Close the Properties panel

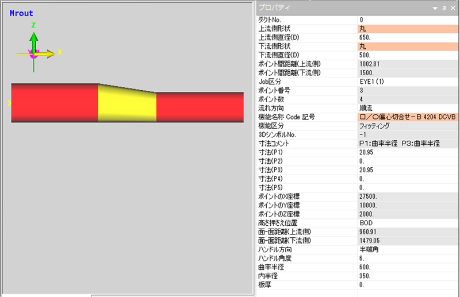coord(453,7)
